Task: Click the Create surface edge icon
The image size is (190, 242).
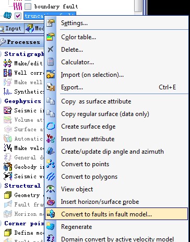Action: pyautogui.click(x=51, y=126)
